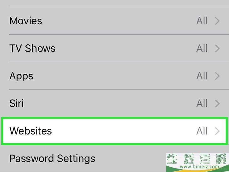Expand the Movies 'All' rating value

tap(202, 21)
